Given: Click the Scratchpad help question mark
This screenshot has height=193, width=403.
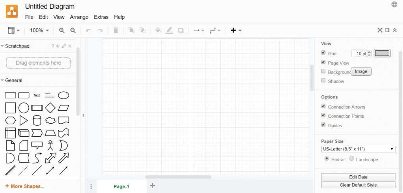Looking at the screenshot, I should point(53,46).
